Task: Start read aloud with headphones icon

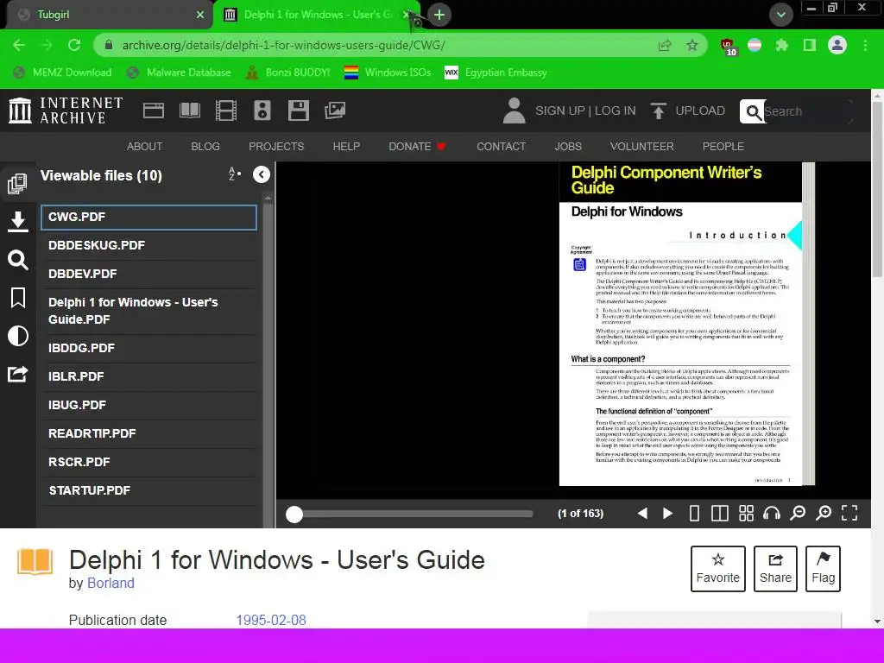Action: 771,513
